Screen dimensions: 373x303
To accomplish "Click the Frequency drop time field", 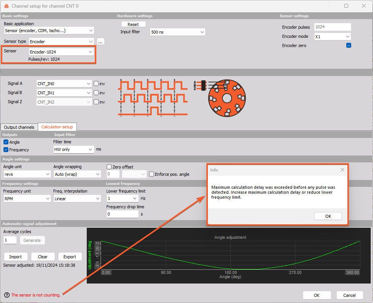I will pyautogui.click(x=122, y=214).
